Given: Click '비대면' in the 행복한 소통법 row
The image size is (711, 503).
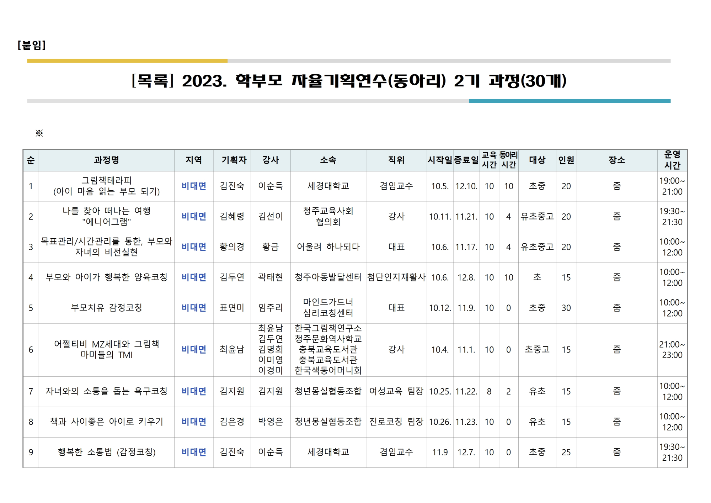Looking at the screenshot, I should pos(194,452).
